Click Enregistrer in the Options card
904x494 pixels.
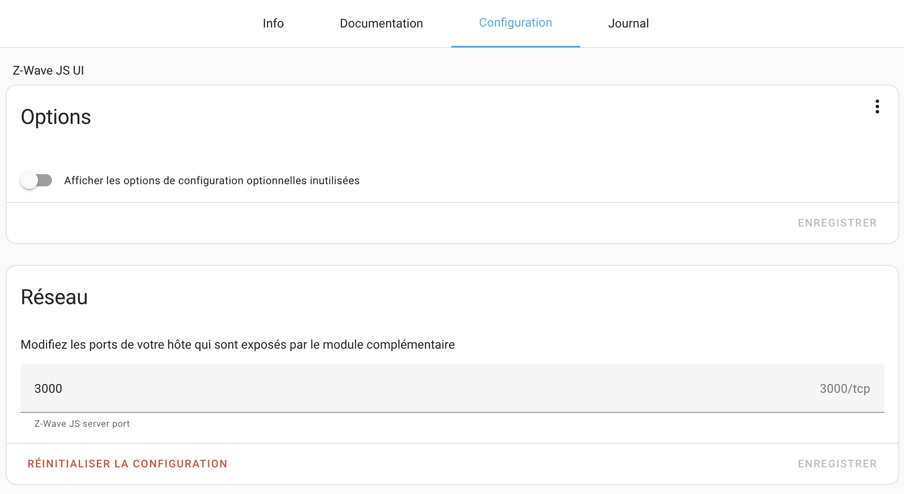[x=837, y=223]
